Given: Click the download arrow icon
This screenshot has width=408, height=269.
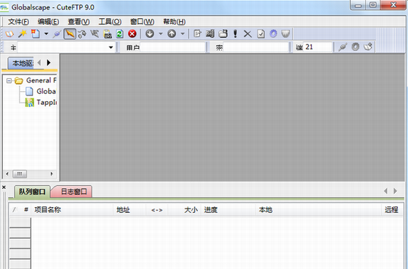Looking at the screenshot, I should [x=150, y=34].
